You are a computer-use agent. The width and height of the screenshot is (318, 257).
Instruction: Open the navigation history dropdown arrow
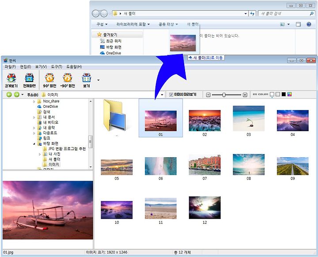tap(23, 94)
